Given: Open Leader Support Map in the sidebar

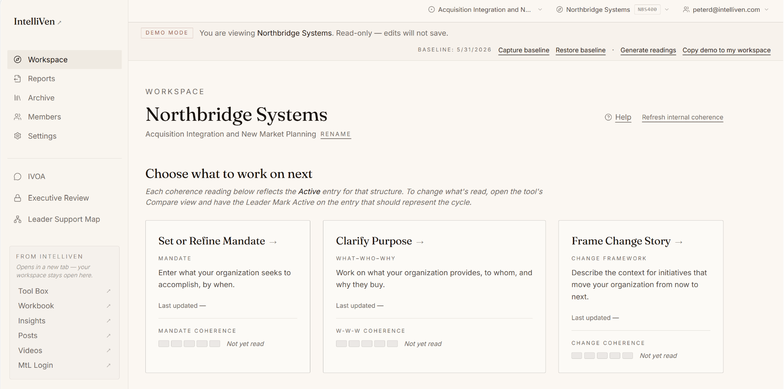Looking at the screenshot, I should pos(65,219).
